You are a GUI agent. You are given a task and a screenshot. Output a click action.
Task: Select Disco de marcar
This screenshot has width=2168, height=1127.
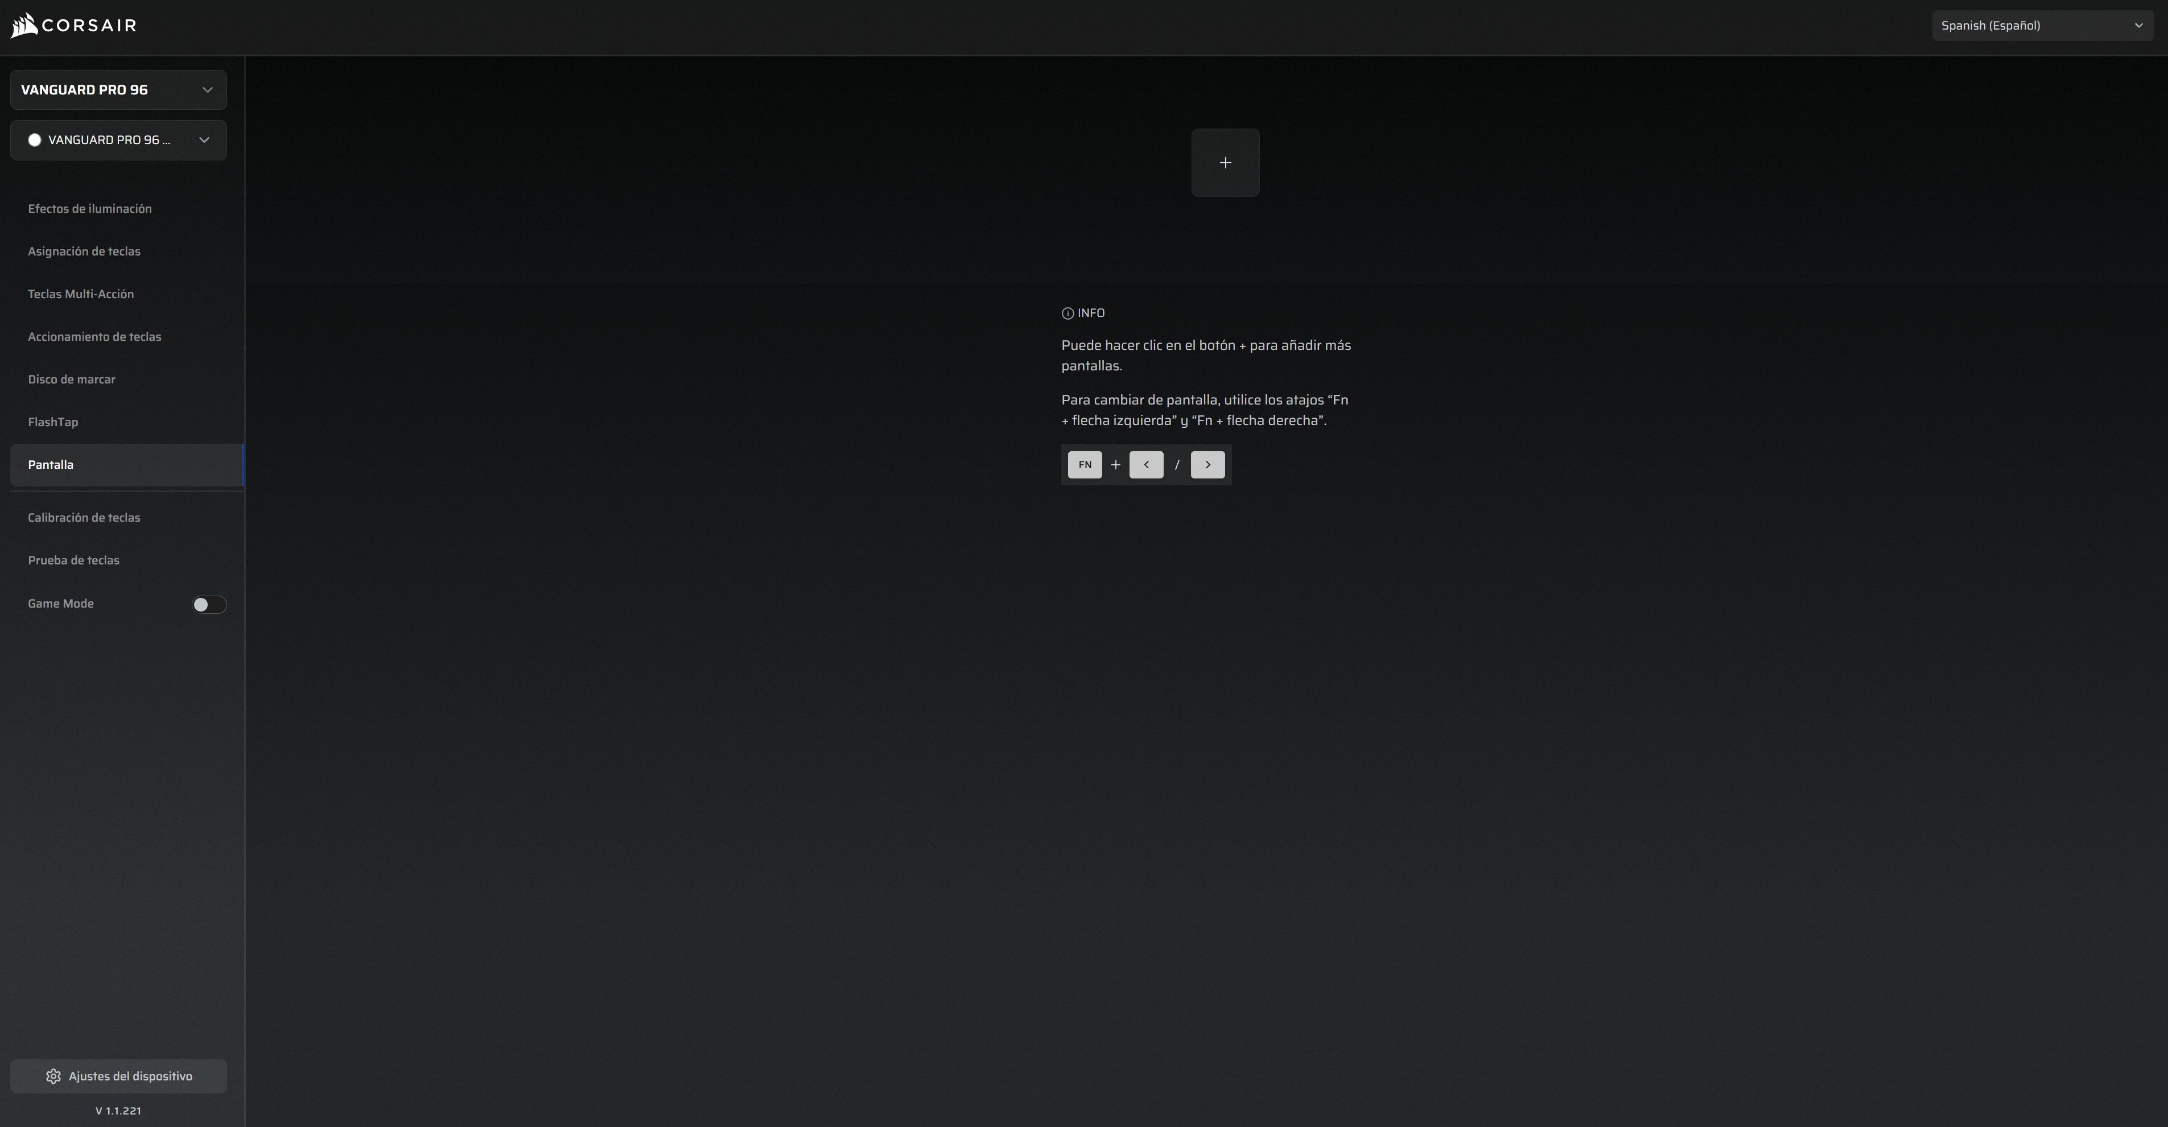coord(72,379)
